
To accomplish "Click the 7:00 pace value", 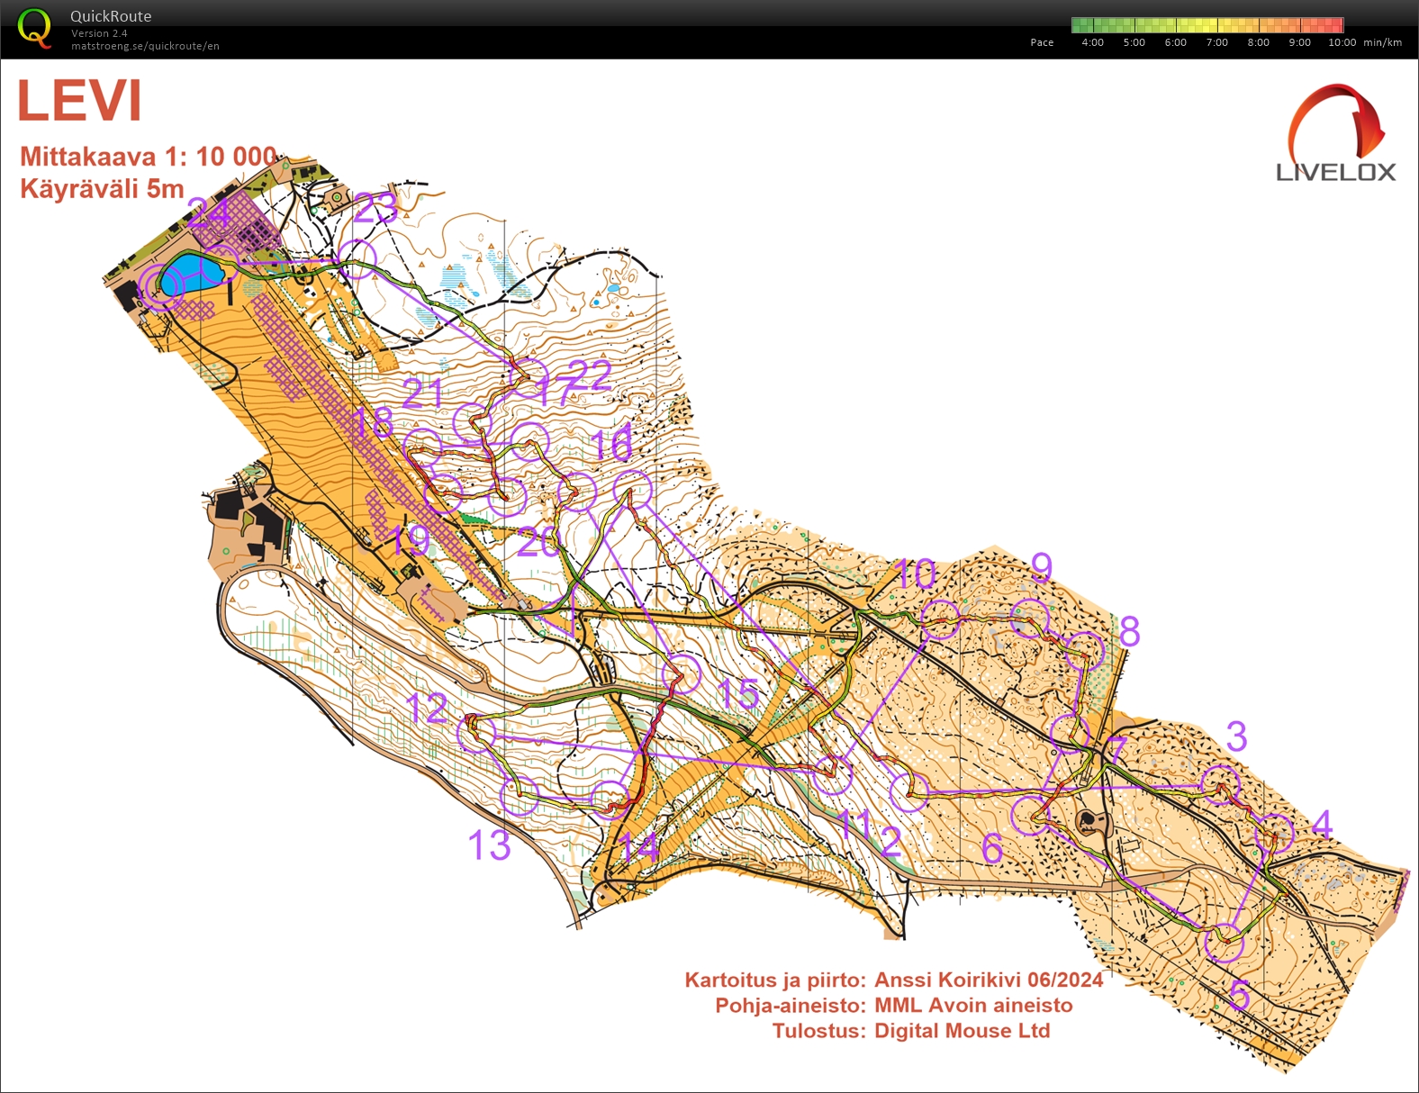I will point(1216,42).
